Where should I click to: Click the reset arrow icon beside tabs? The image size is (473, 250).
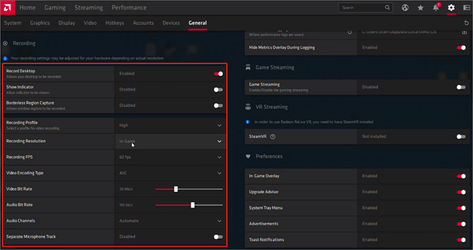[466, 23]
